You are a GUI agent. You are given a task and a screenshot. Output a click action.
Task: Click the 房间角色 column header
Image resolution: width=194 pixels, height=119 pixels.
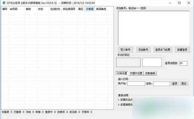(x=101, y=9)
